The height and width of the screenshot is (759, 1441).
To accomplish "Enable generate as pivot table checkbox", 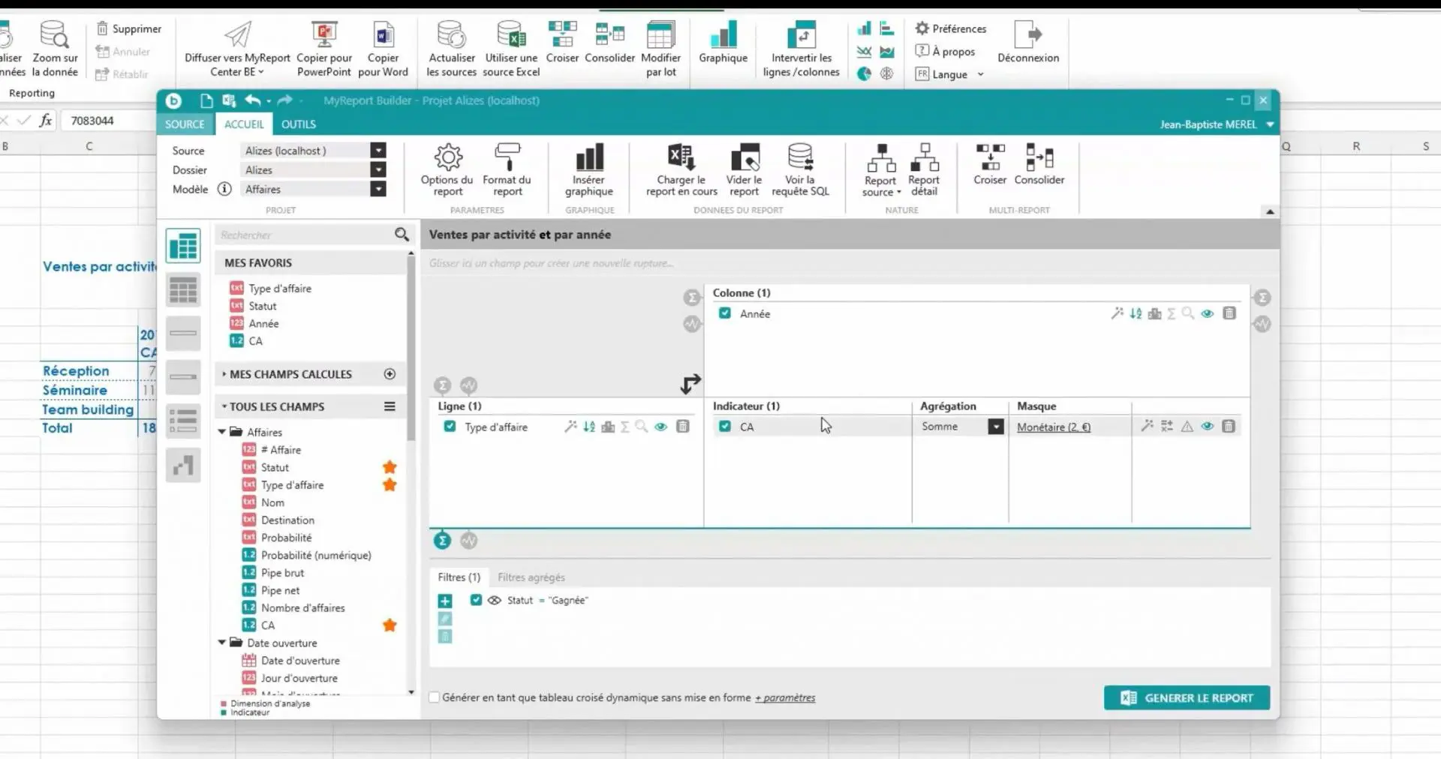I will (x=434, y=697).
